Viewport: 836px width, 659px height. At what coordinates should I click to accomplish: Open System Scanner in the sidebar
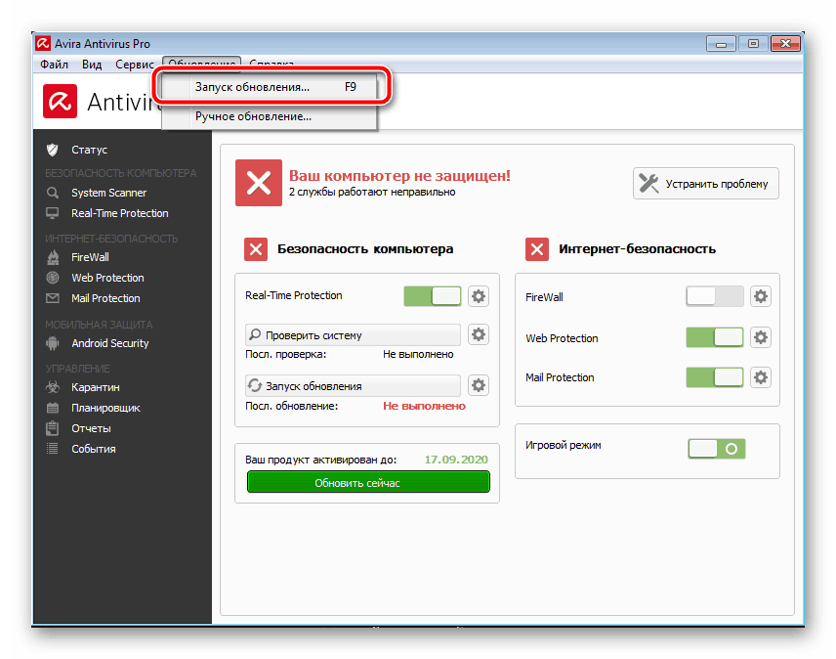click(108, 193)
